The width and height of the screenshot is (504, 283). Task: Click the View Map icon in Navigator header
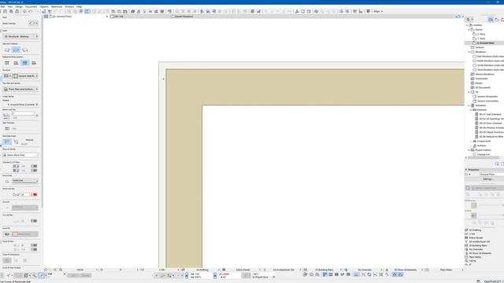click(x=497, y=20)
